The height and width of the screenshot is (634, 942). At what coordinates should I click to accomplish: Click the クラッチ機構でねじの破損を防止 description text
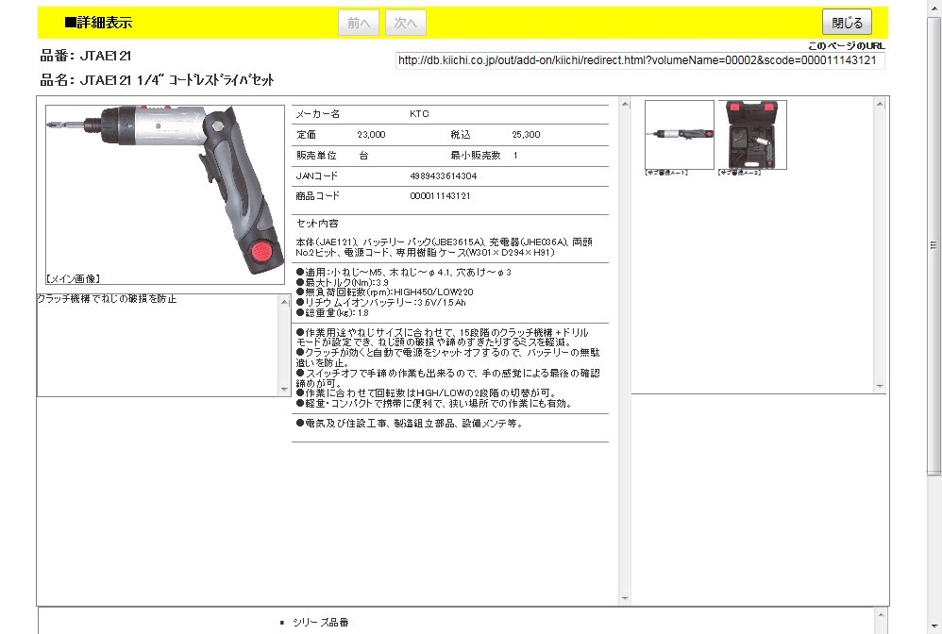pyautogui.click(x=107, y=299)
